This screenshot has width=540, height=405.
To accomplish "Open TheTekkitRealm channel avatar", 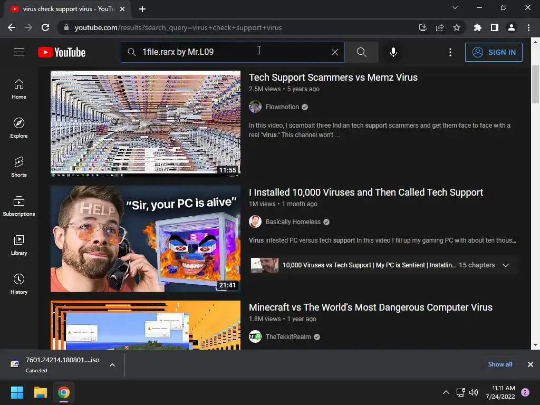I will click(255, 336).
